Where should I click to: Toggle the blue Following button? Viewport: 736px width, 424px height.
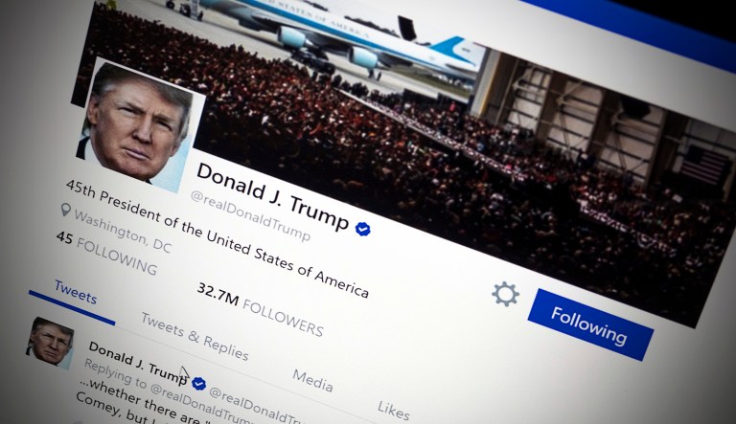click(590, 324)
